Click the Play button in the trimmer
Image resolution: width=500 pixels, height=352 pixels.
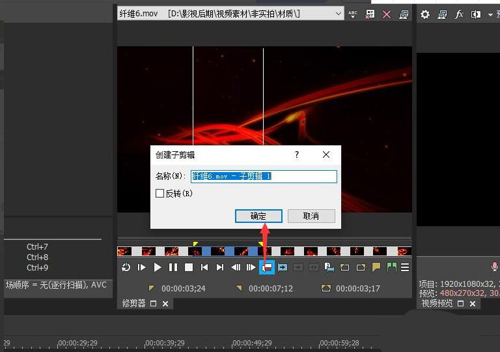coord(158,267)
